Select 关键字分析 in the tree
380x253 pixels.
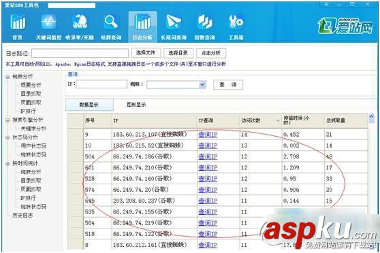(x=33, y=129)
